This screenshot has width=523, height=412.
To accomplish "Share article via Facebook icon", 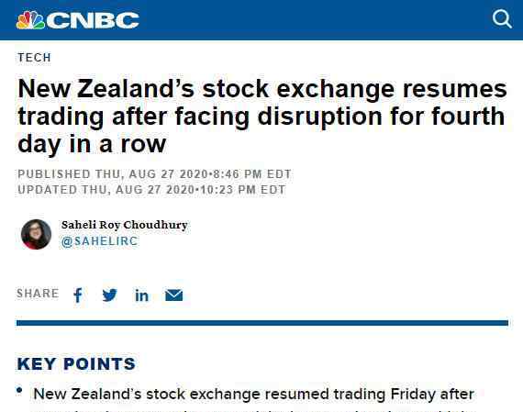I will click(78, 295).
